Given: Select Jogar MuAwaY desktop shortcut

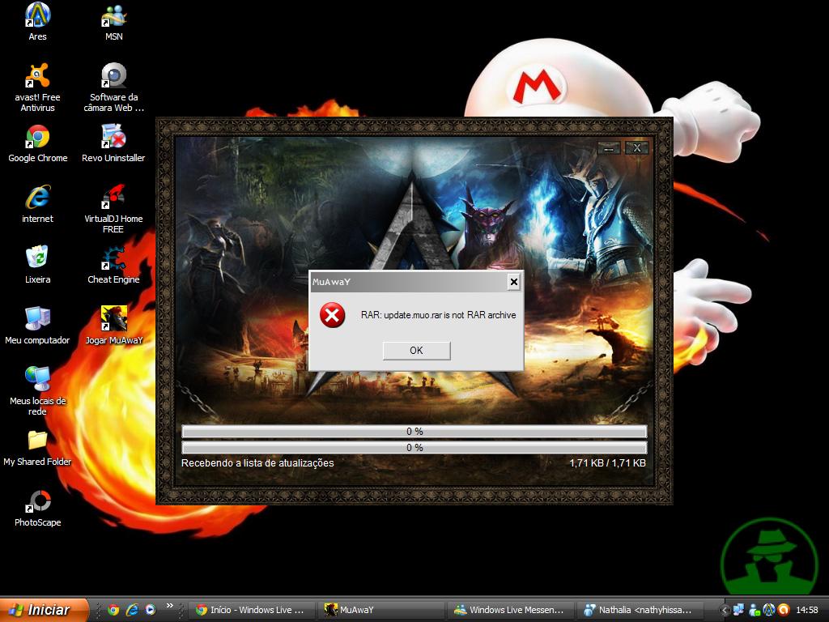Looking at the screenshot, I should pos(113,319).
